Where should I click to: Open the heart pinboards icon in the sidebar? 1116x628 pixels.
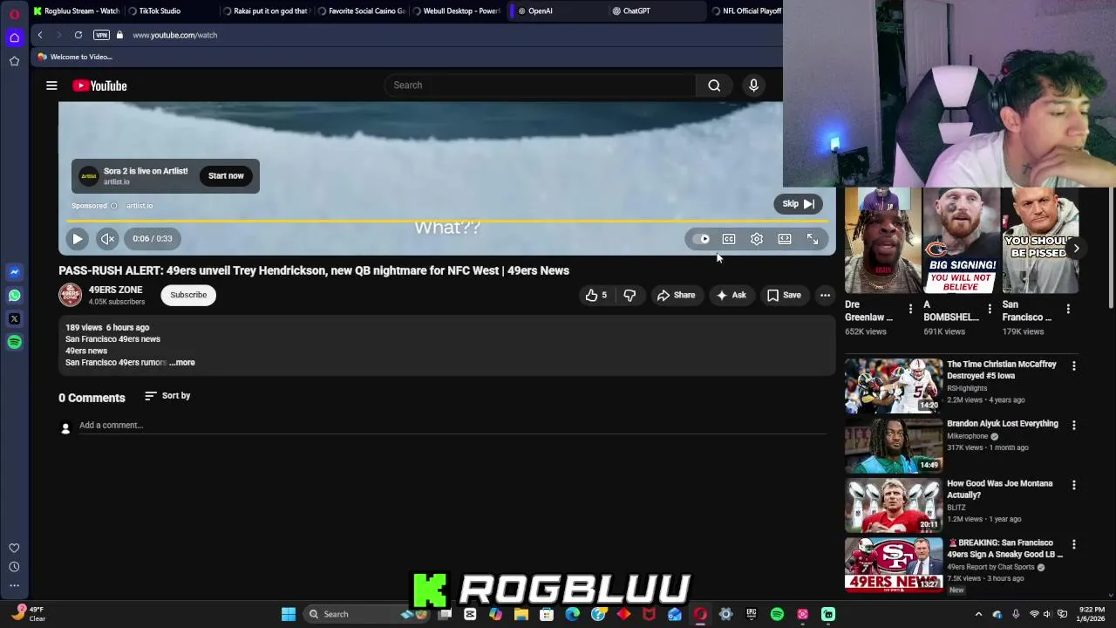(x=14, y=548)
